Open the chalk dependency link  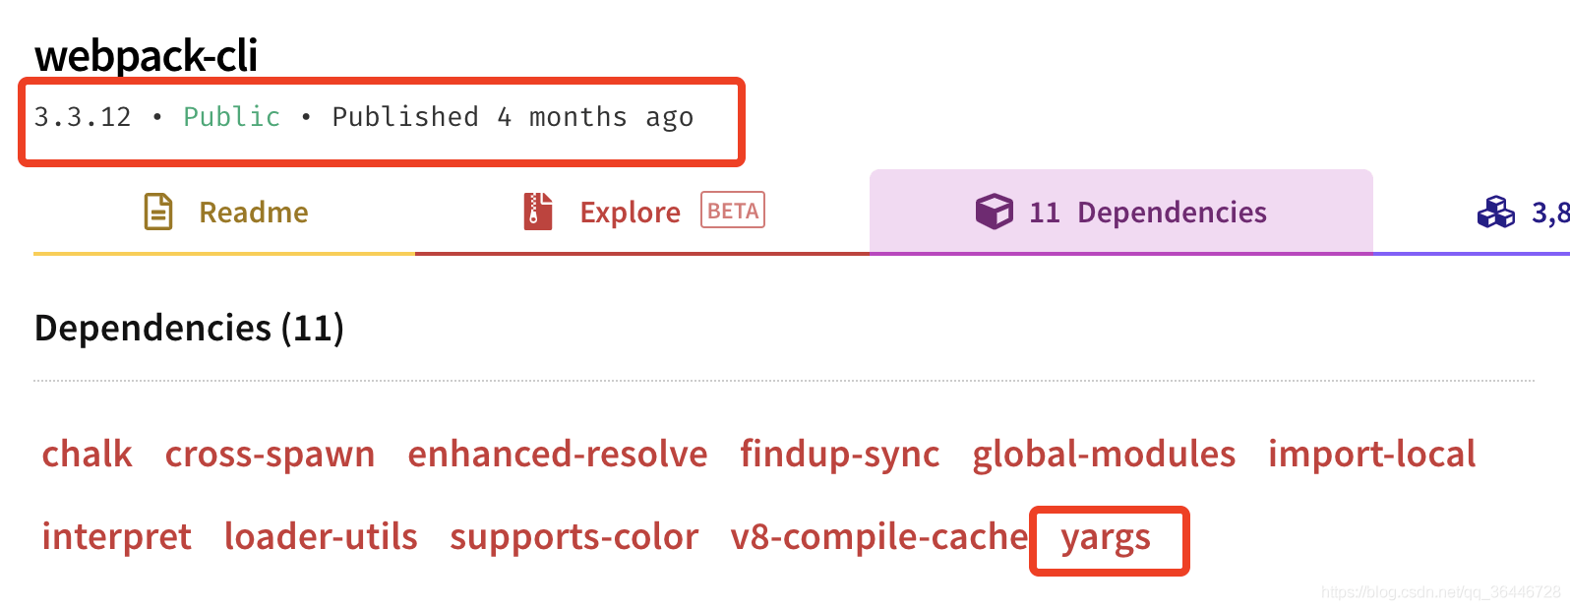(87, 454)
